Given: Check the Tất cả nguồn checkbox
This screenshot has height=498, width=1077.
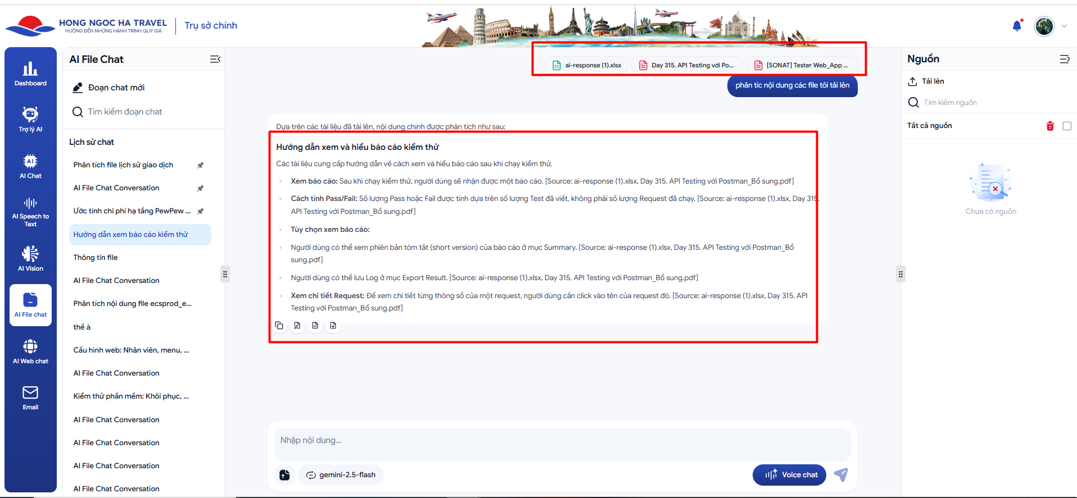Looking at the screenshot, I should (x=1067, y=126).
